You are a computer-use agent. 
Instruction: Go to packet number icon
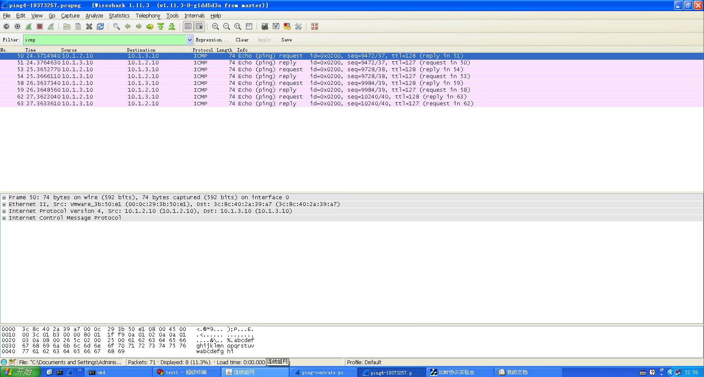click(150, 26)
